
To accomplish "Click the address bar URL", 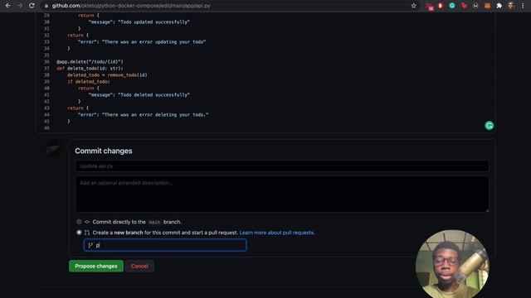I will pos(131,6).
